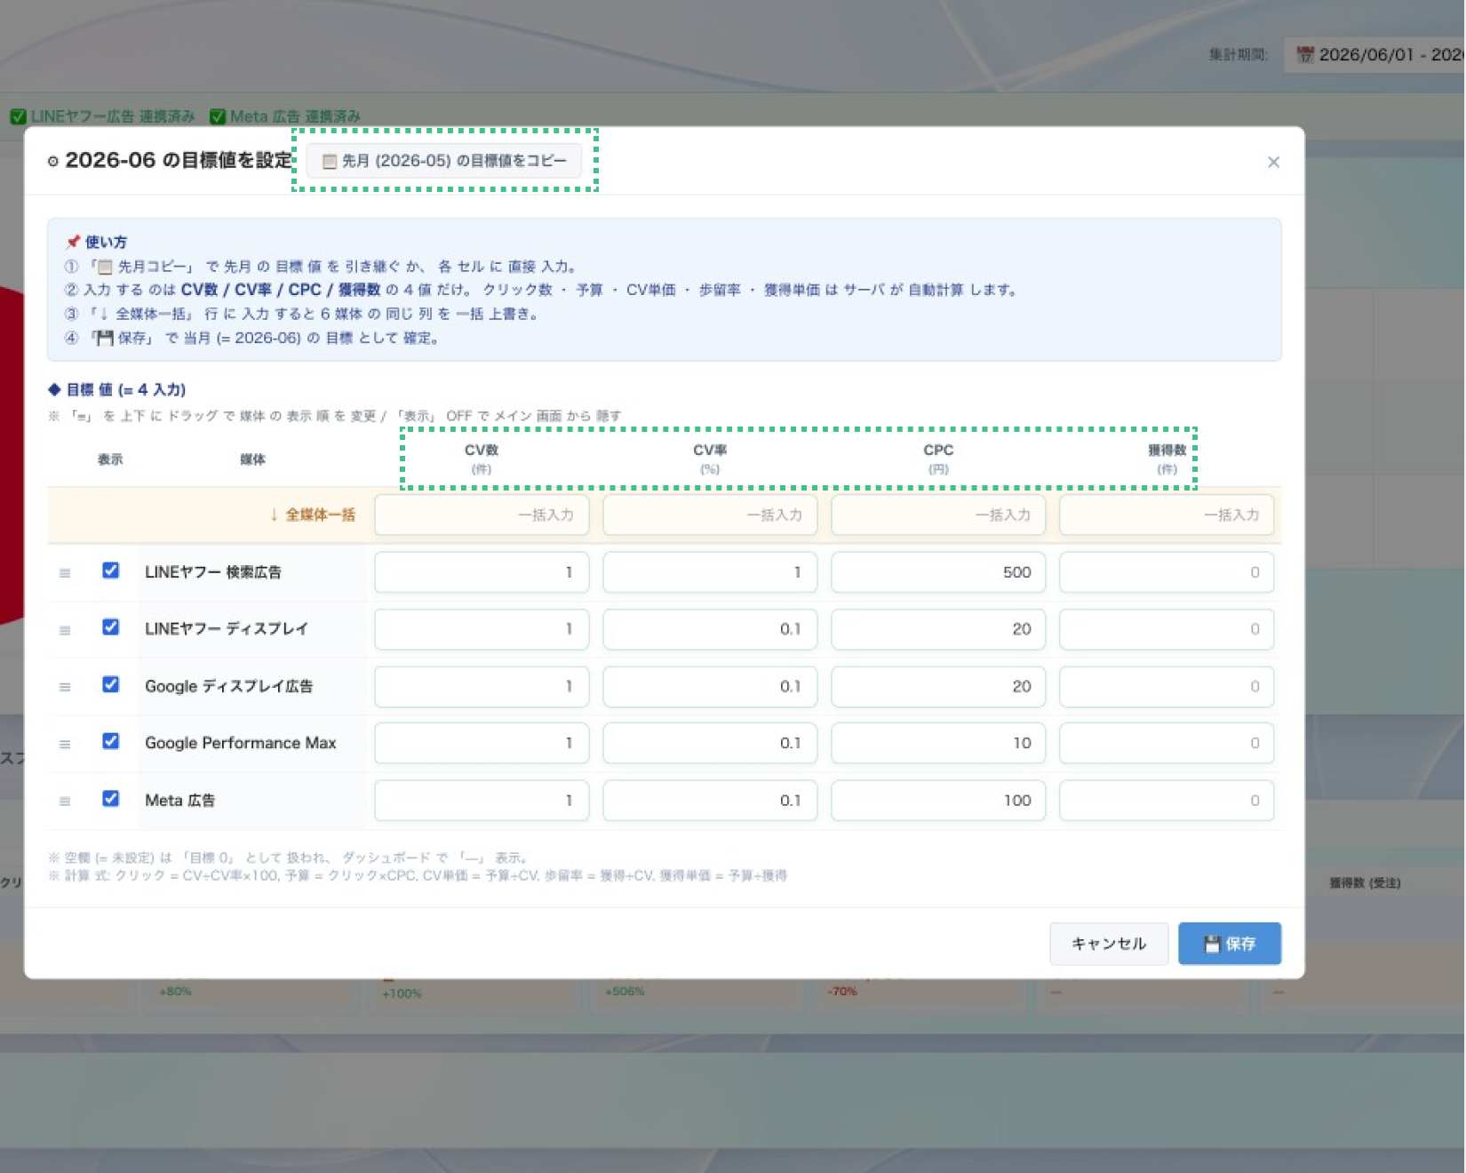Edit CV数 for Google Performance Max
Image resolution: width=1466 pixels, height=1173 pixels.
click(x=482, y=744)
